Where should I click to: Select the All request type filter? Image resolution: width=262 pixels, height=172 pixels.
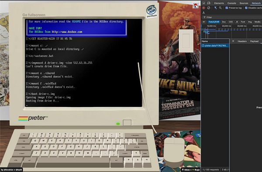pos(204,22)
